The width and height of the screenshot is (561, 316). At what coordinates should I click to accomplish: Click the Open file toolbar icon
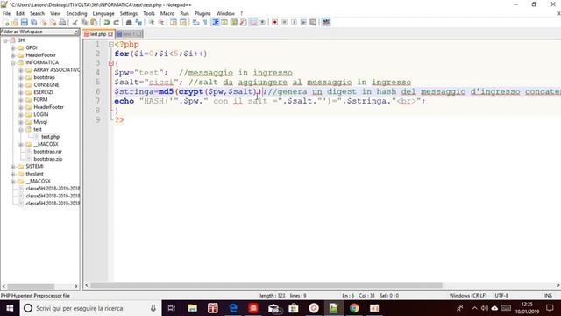pyautogui.click(x=15, y=23)
